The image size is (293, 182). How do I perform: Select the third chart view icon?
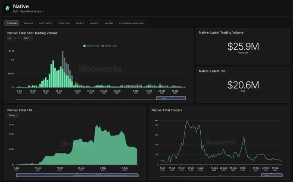tap(19, 38)
